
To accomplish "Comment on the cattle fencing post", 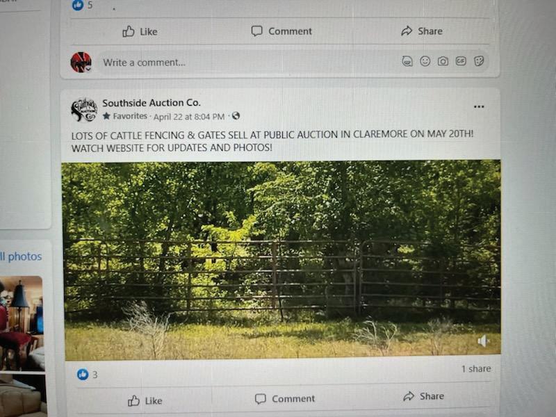I will 285,398.
